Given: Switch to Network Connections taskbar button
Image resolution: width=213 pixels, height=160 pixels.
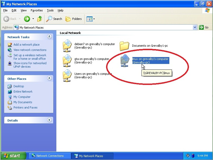Looking at the screenshot, I should click(50, 156).
